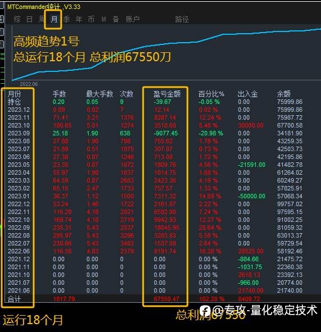Click the 百分比% column header
321x332 pixels.
point(211,94)
